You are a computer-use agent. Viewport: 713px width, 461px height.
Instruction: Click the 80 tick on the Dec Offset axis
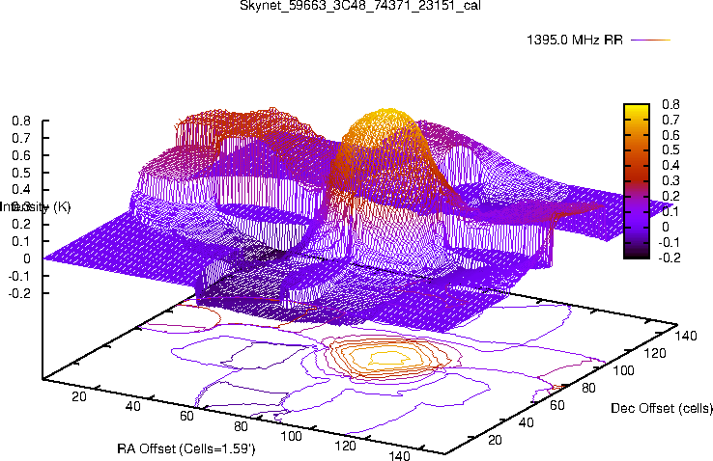point(589,388)
